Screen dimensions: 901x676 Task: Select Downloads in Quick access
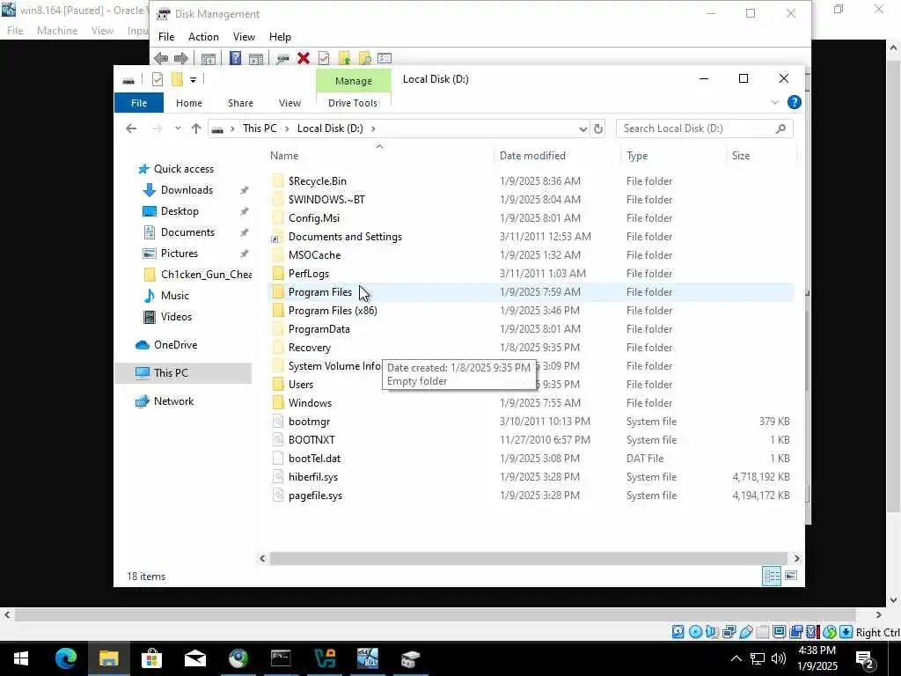pyautogui.click(x=187, y=190)
